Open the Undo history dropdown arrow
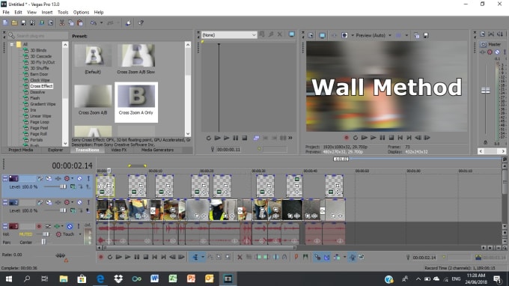The image size is (509, 286). click(x=101, y=22)
